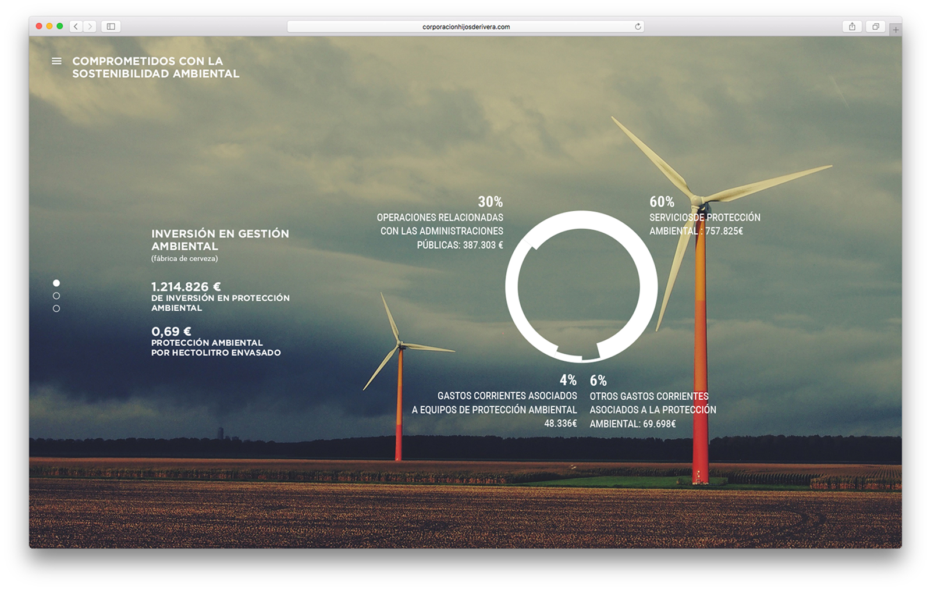931x590 pixels.
Task: Click the INVERSIÓN EN GESTIÓN AMBIENTAL heading
Action: click(x=219, y=240)
